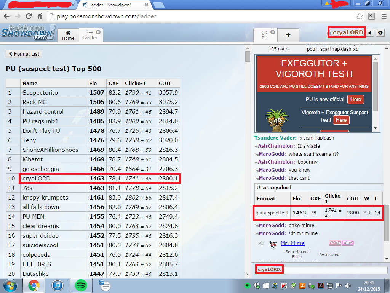Viewport: 390px width, 293px height.
Task: Reload the ladder page
Action: point(29,16)
